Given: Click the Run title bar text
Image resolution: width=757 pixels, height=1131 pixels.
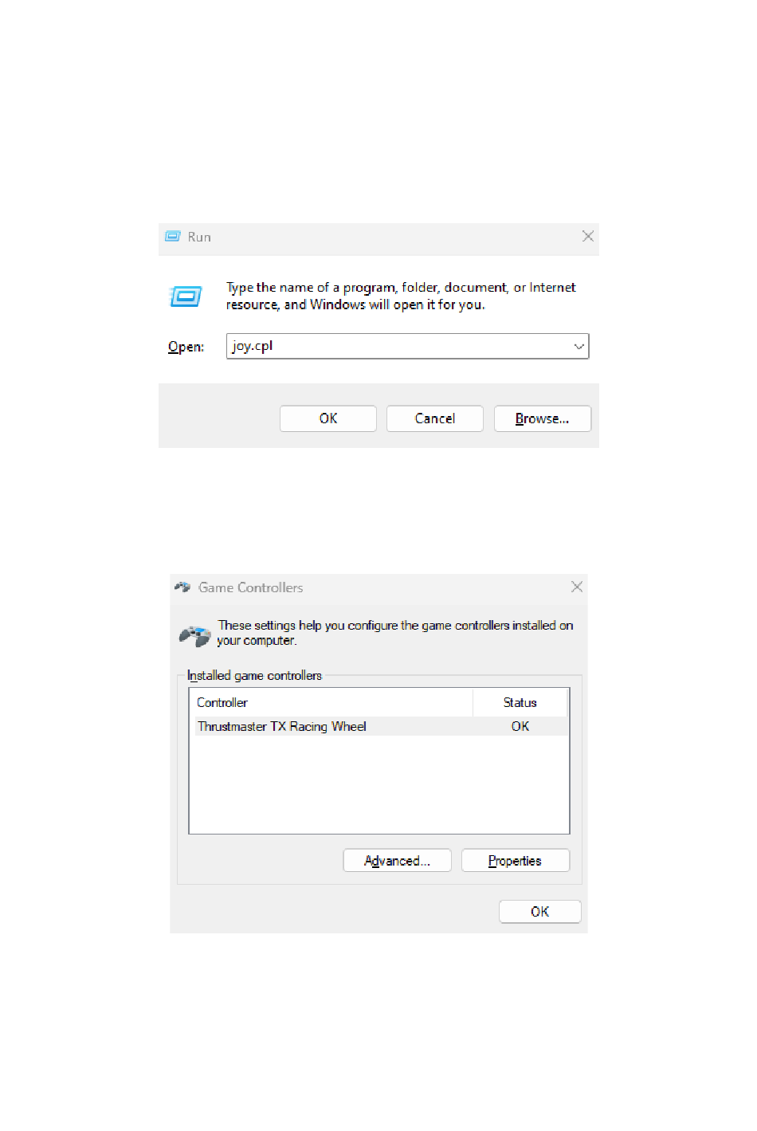Looking at the screenshot, I should 199,237.
